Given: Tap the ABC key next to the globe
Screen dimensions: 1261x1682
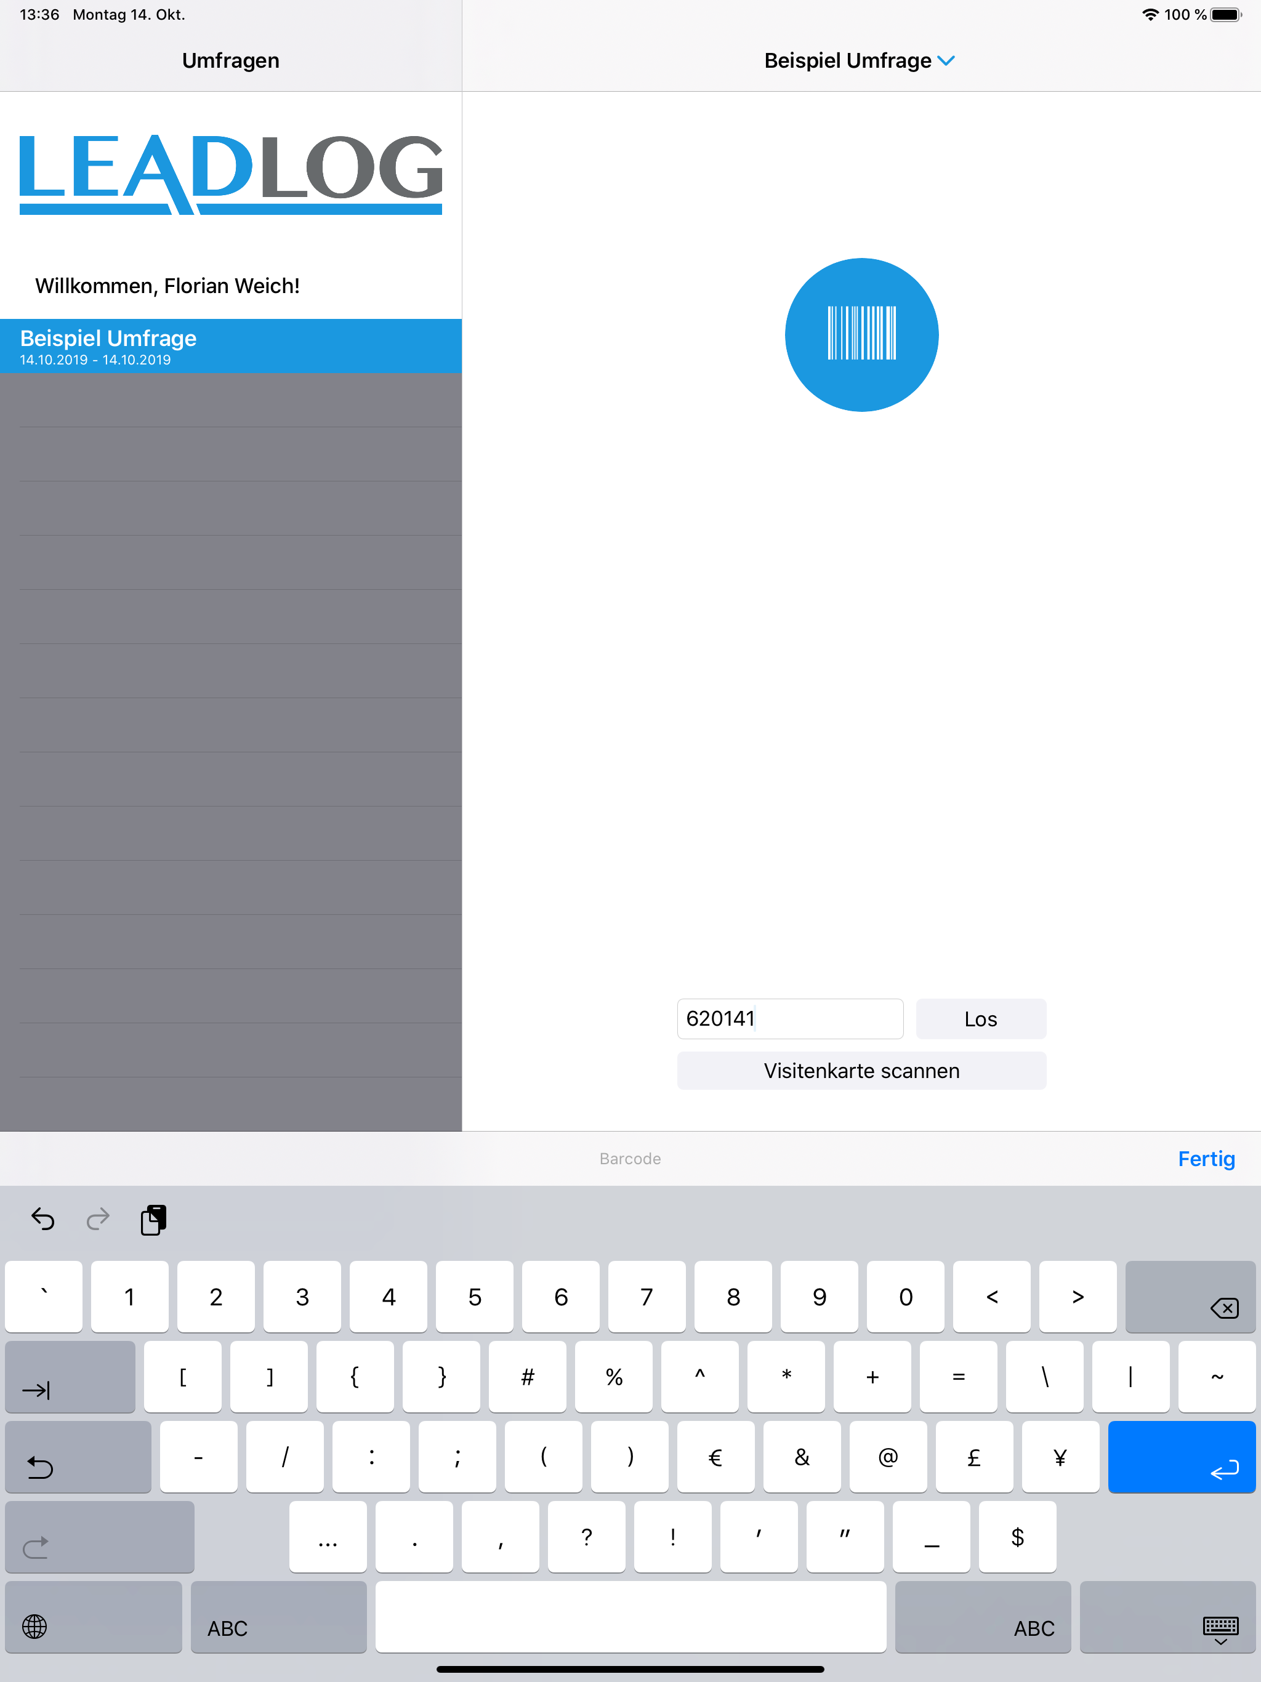Looking at the screenshot, I should [x=278, y=1617].
